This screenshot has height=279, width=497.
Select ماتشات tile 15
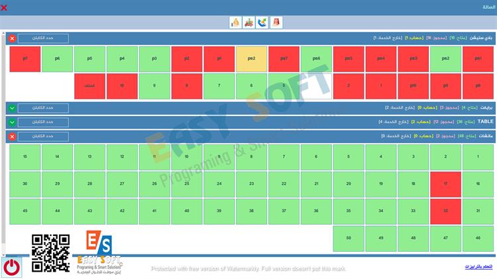tap(25, 157)
